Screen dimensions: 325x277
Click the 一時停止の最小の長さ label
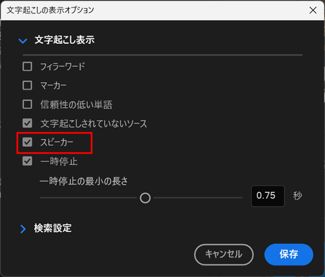pos(84,181)
